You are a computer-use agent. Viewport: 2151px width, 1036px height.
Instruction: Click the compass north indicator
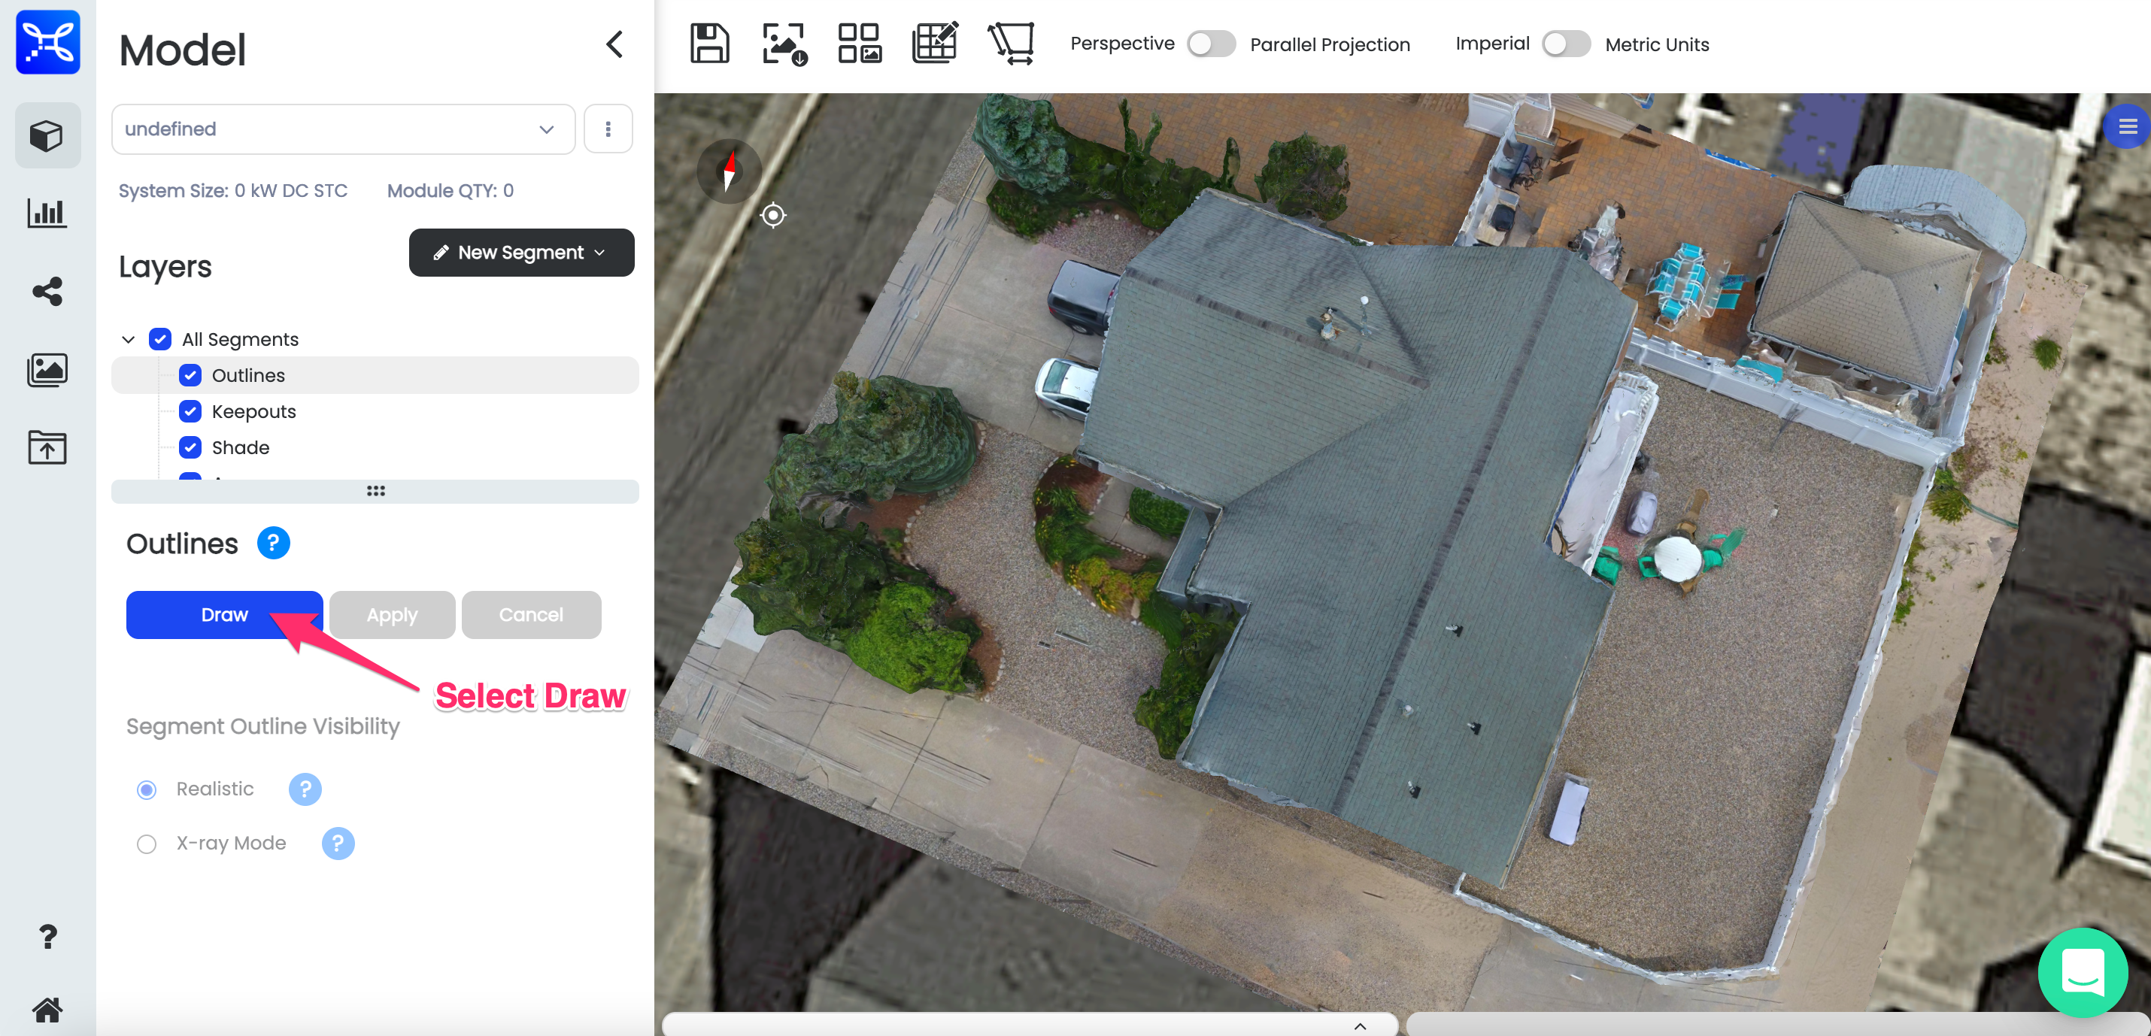(x=729, y=171)
